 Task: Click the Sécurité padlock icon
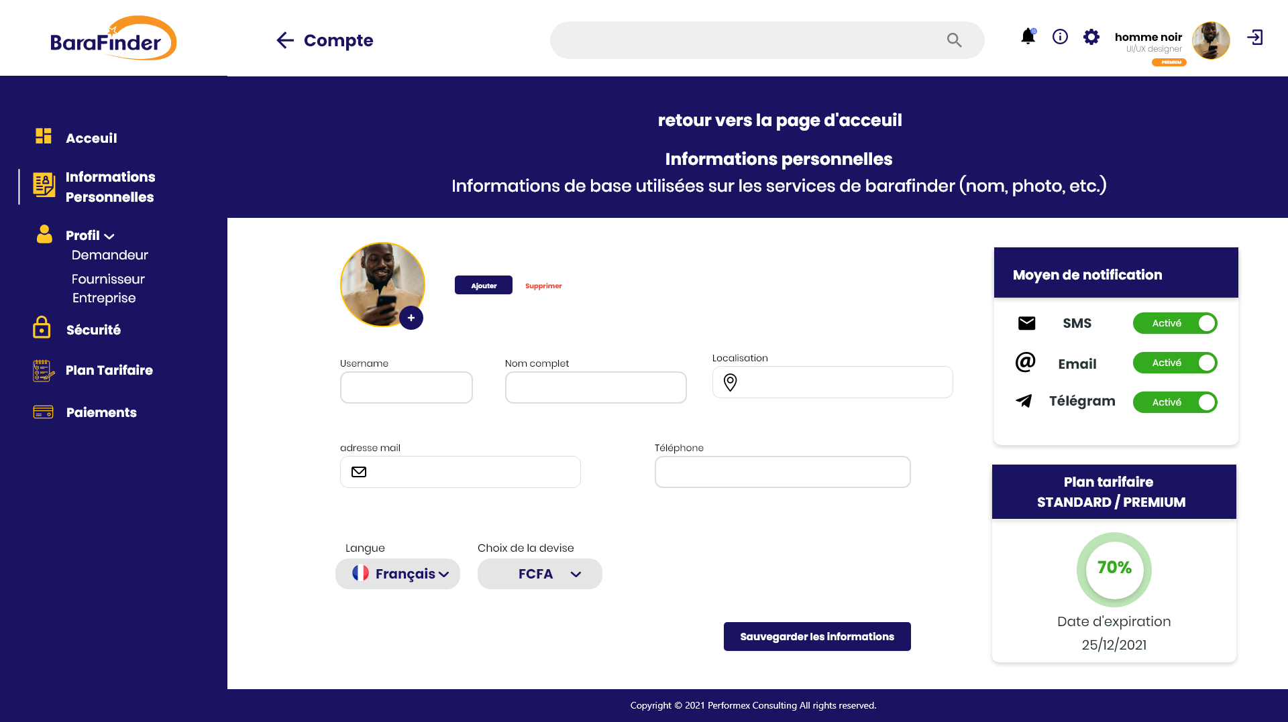click(x=42, y=328)
